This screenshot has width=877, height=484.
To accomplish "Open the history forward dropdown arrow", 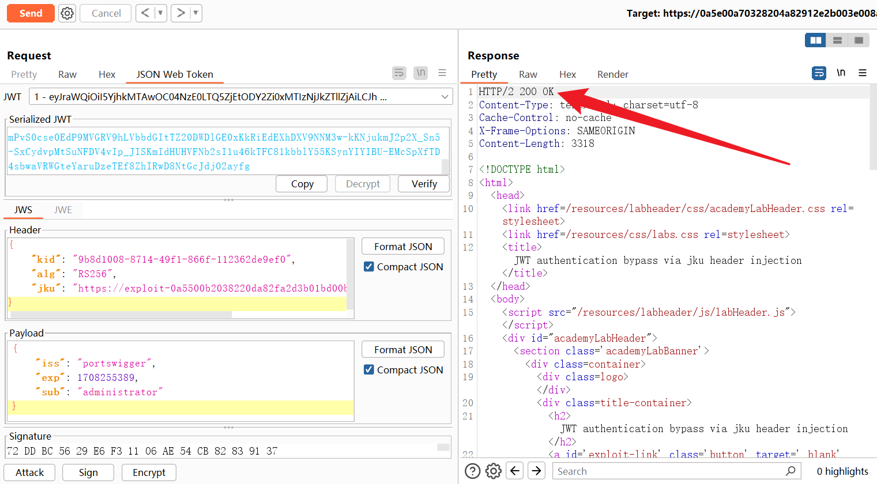I will coord(195,13).
